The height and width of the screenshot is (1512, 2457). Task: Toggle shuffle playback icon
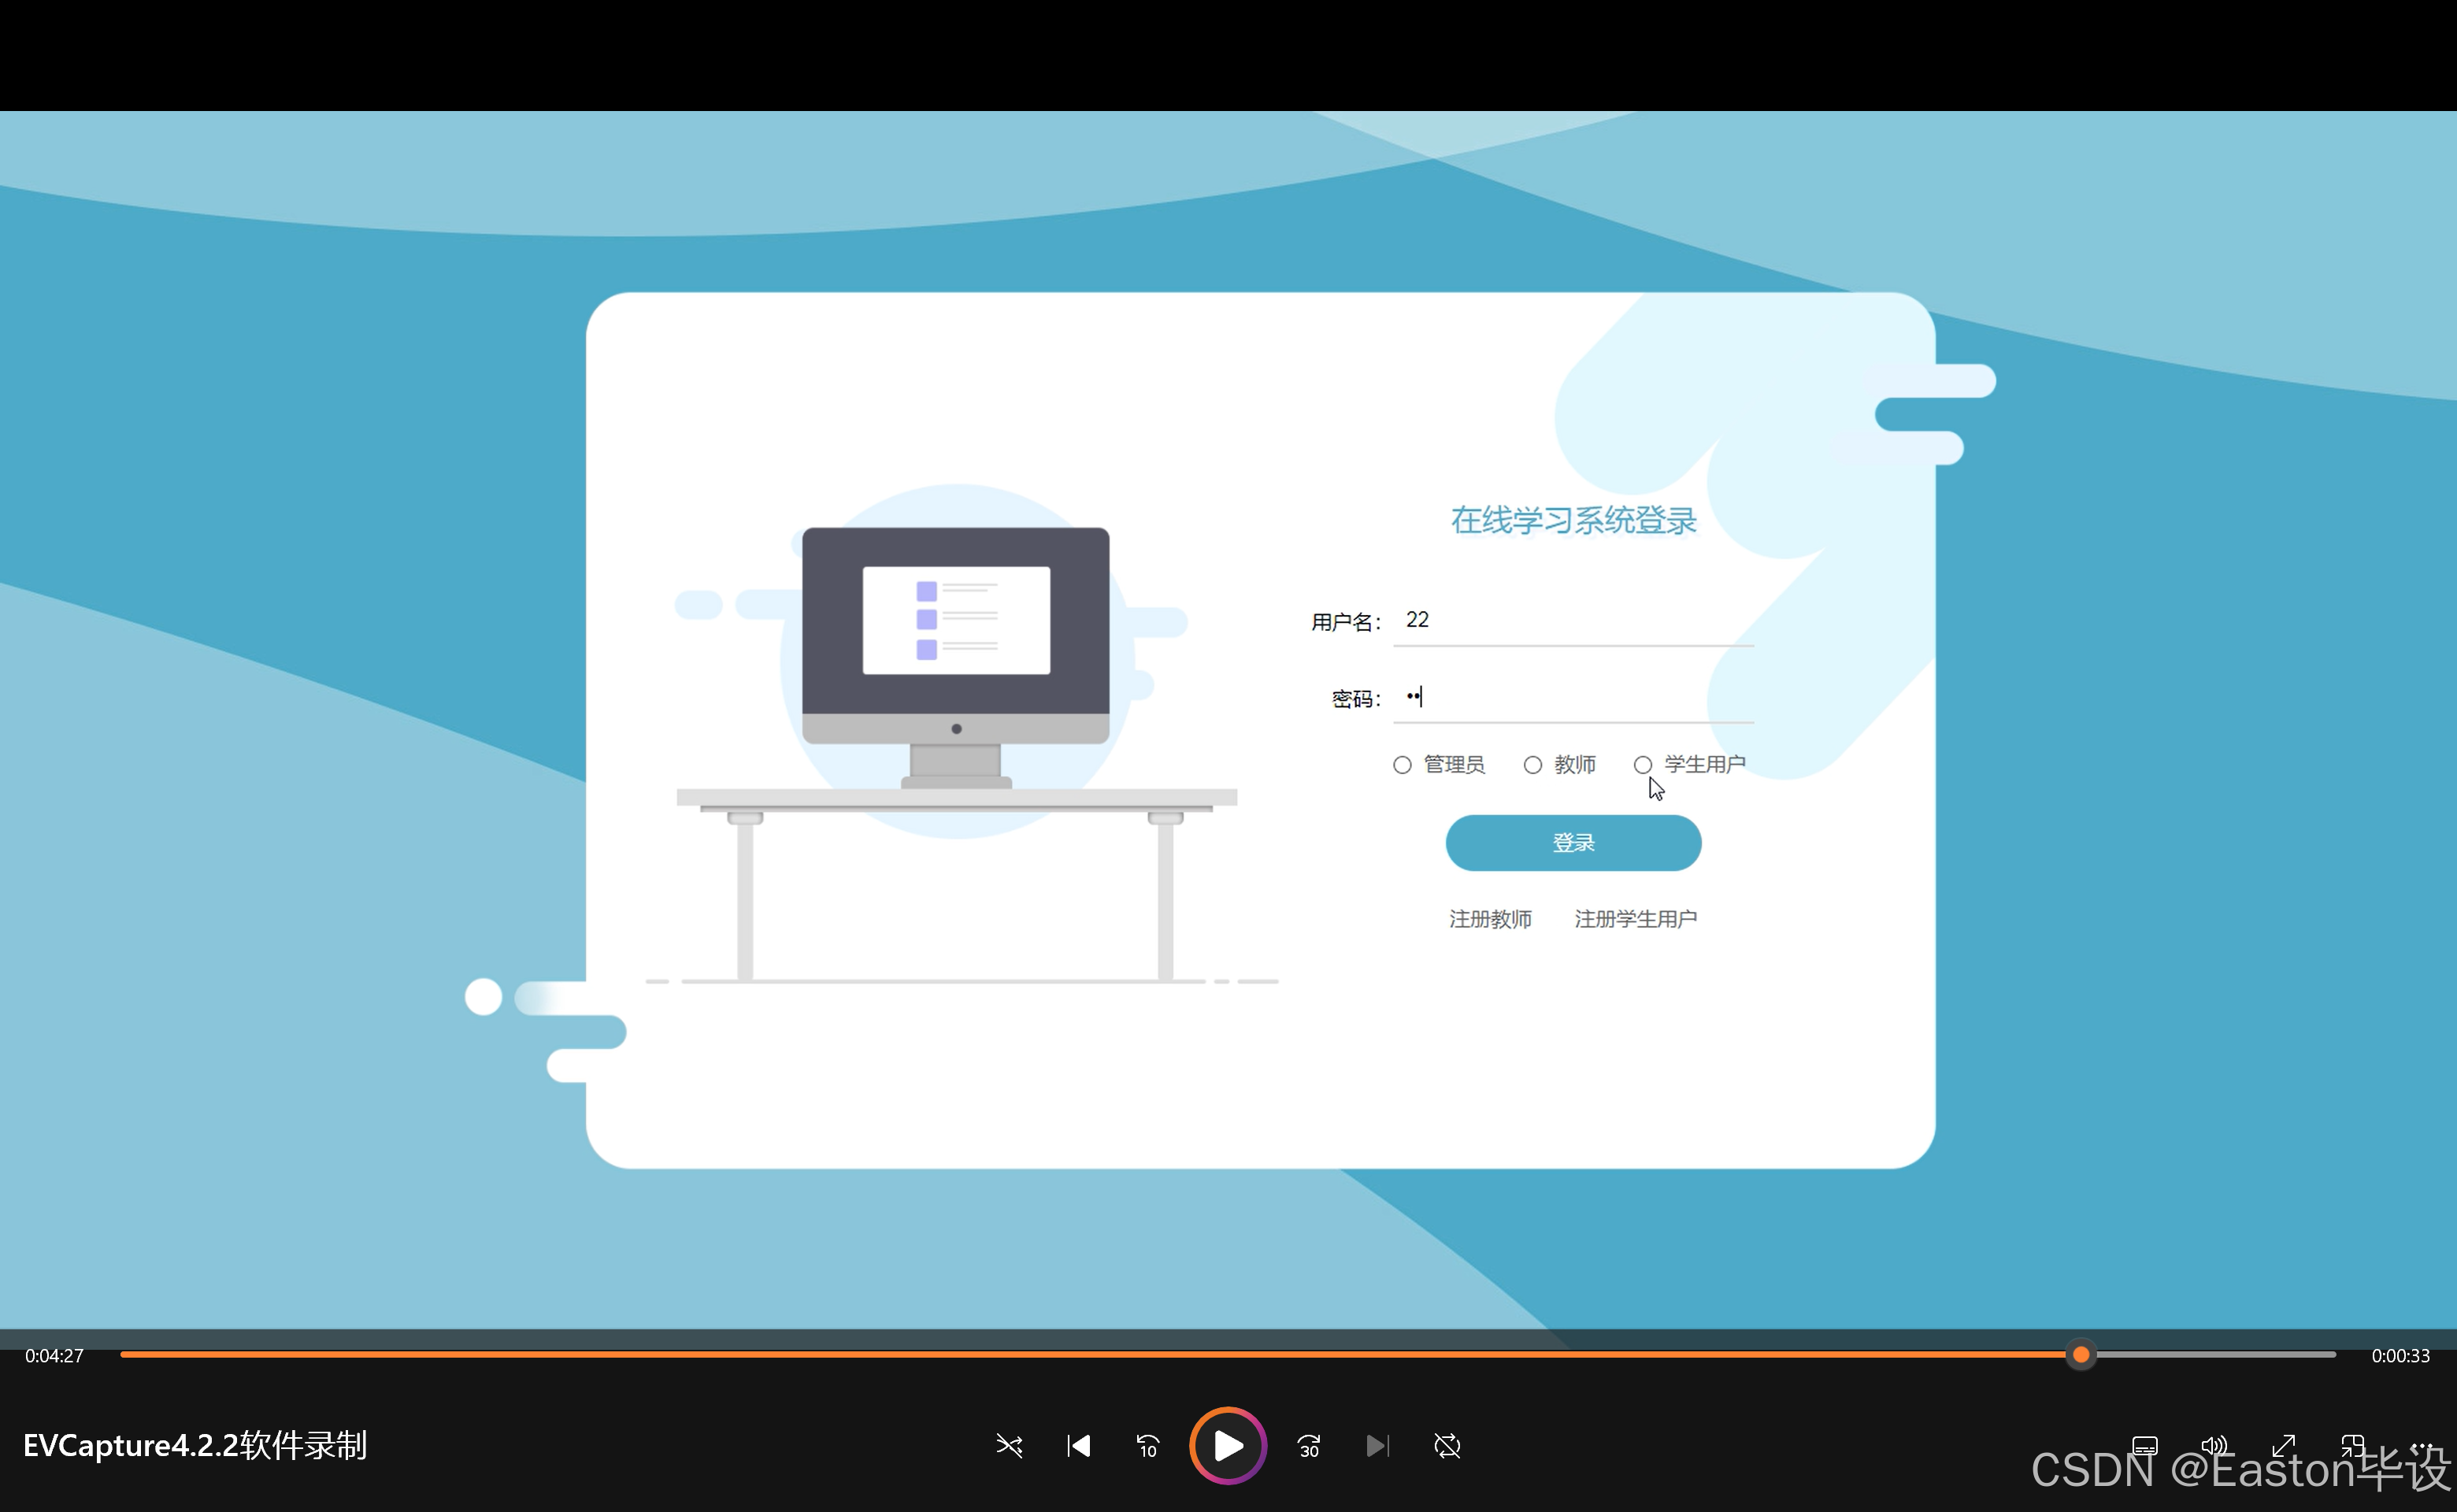pyautogui.click(x=1009, y=1446)
